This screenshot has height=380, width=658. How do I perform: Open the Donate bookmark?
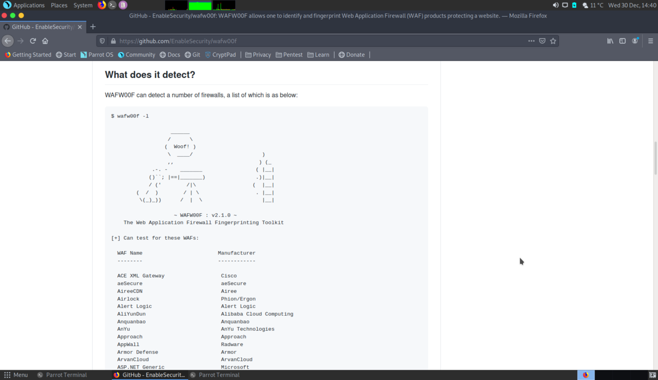tap(352, 55)
